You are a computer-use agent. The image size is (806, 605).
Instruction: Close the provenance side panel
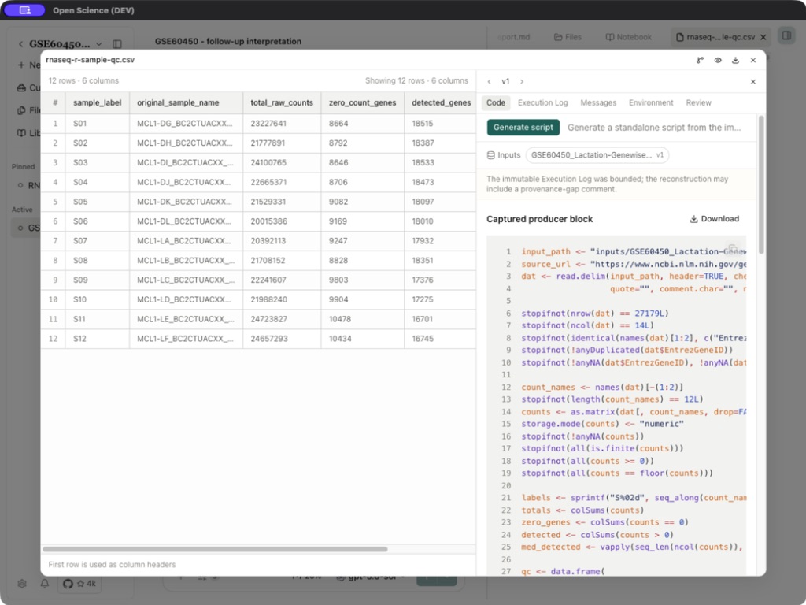point(753,82)
